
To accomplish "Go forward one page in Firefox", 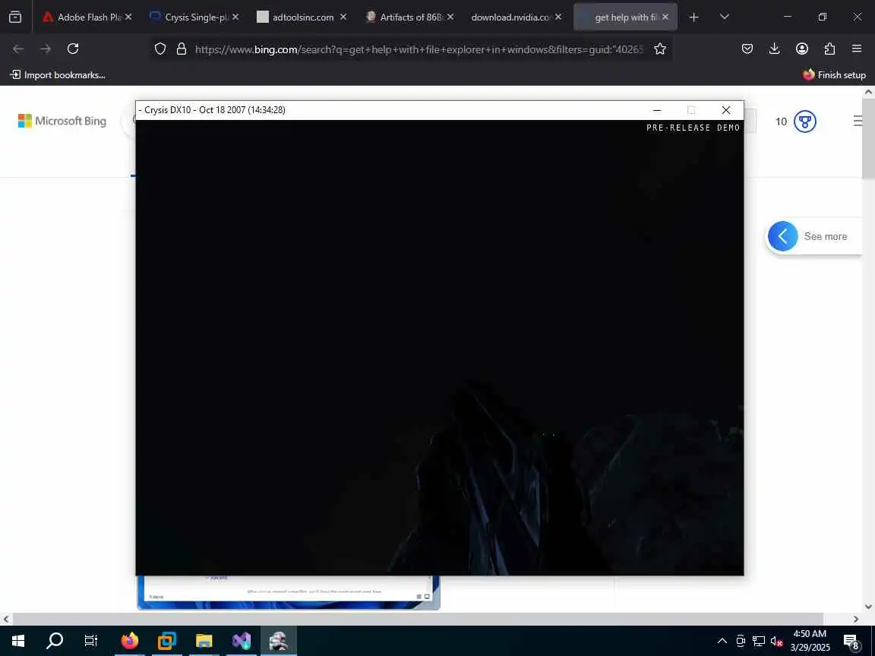I will [46, 49].
